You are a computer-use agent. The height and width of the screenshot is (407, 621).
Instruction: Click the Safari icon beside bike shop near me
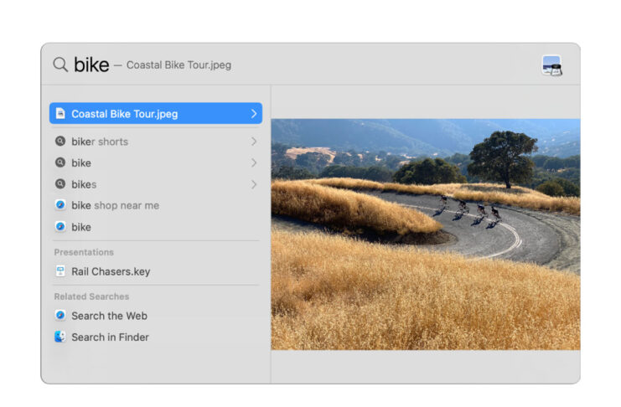coord(60,204)
